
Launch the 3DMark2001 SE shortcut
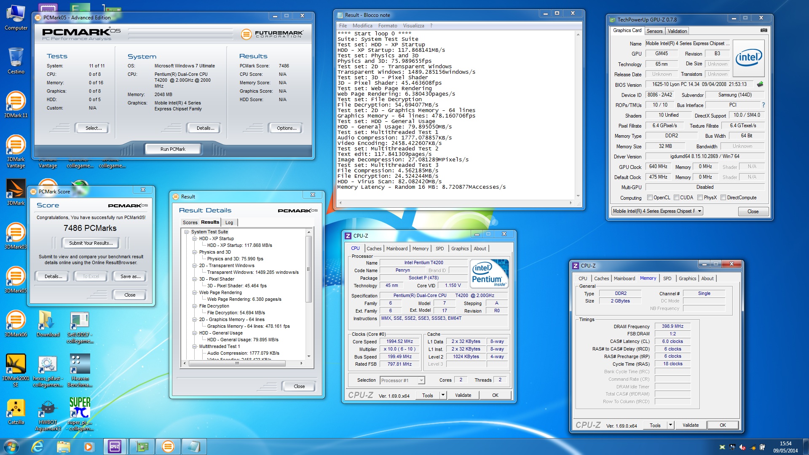coord(16,370)
